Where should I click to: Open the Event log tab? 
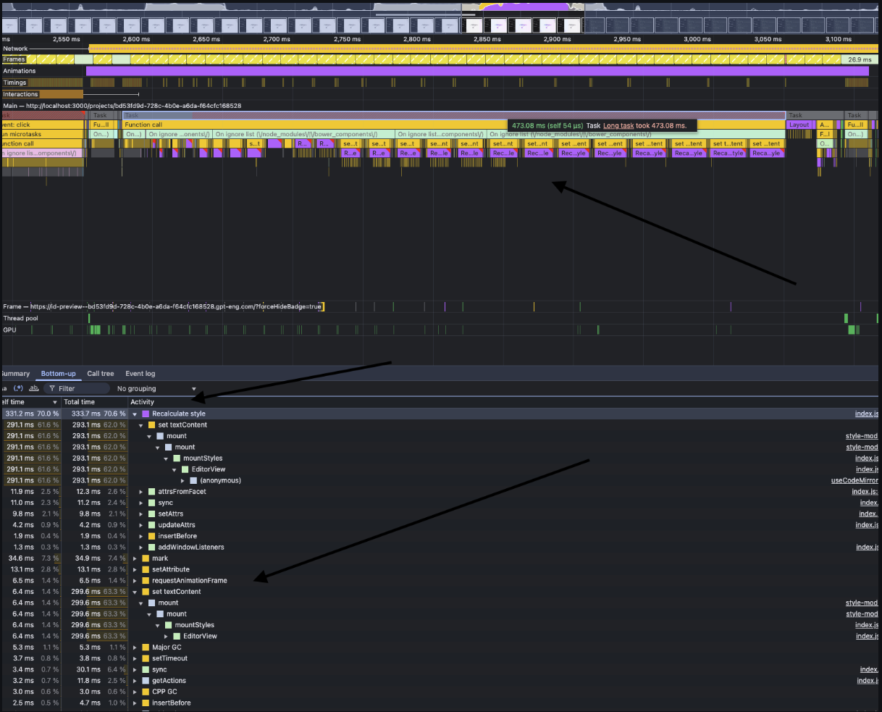tap(140, 374)
